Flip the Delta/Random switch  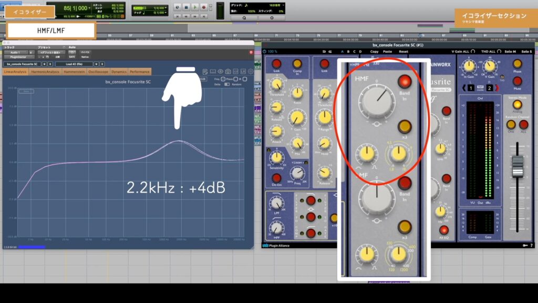click(x=227, y=84)
